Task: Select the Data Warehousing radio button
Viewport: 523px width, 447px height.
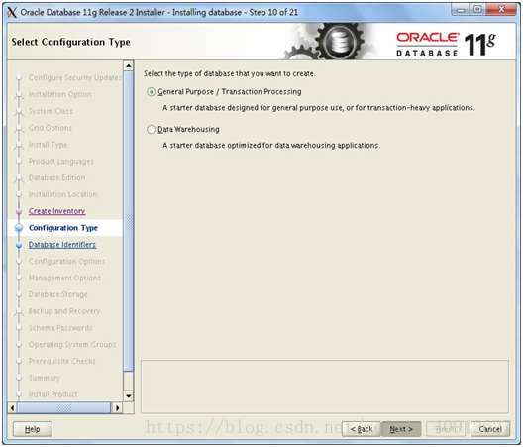Action: [x=152, y=130]
